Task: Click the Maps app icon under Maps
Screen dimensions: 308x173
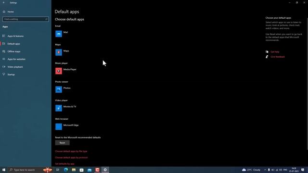Action: [x=59, y=52]
